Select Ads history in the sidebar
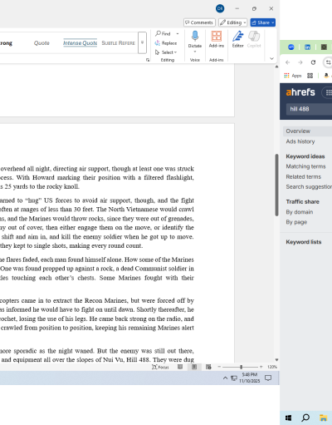This screenshot has width=332, height=425. [x=300, y=141]
